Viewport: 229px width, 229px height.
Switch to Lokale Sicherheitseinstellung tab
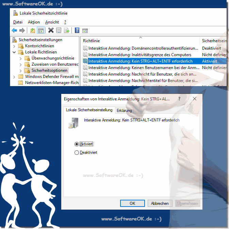coord(89,110)
